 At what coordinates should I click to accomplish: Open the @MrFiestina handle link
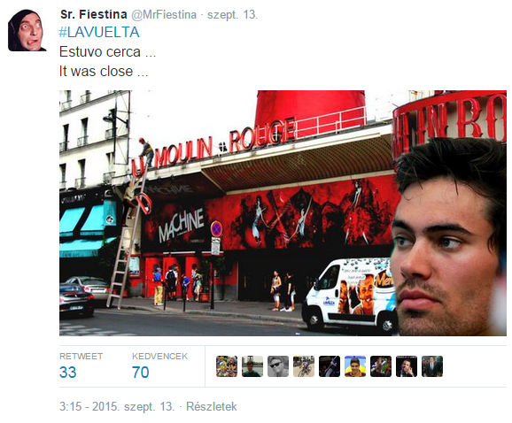164,15
